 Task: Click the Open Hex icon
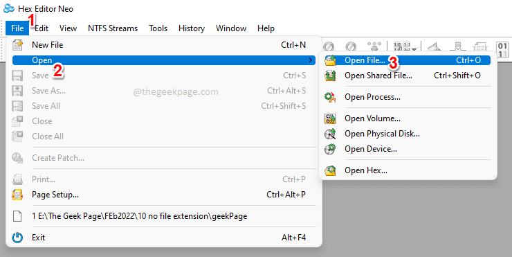[330, 170]
